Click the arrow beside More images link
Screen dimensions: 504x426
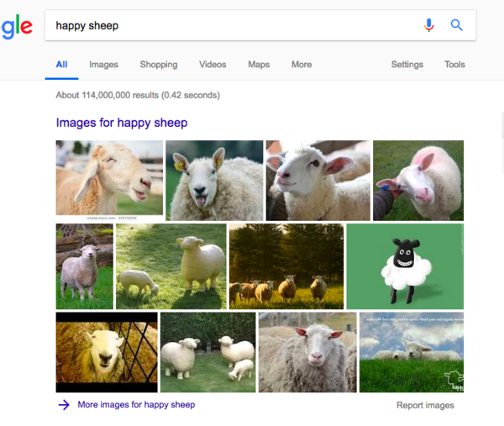tap(64, 405)
